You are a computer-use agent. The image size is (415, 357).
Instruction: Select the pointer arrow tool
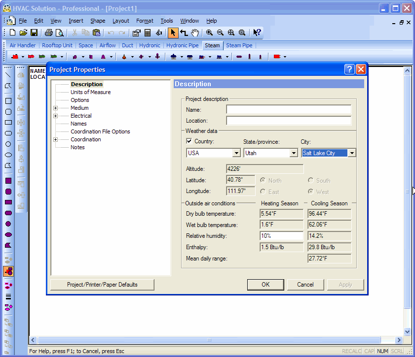[x=173, y=32]
